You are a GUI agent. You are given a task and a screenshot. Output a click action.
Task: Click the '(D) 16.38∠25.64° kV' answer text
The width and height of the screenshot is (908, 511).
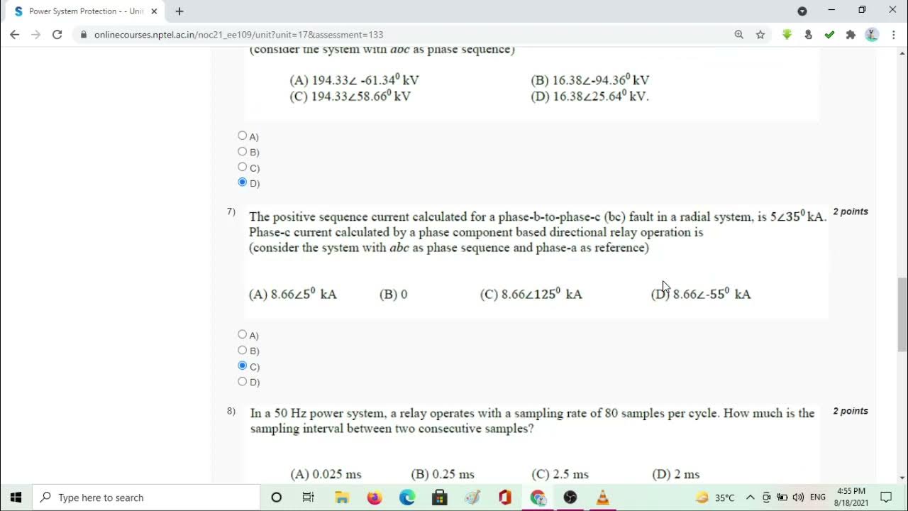click(590, 97)
